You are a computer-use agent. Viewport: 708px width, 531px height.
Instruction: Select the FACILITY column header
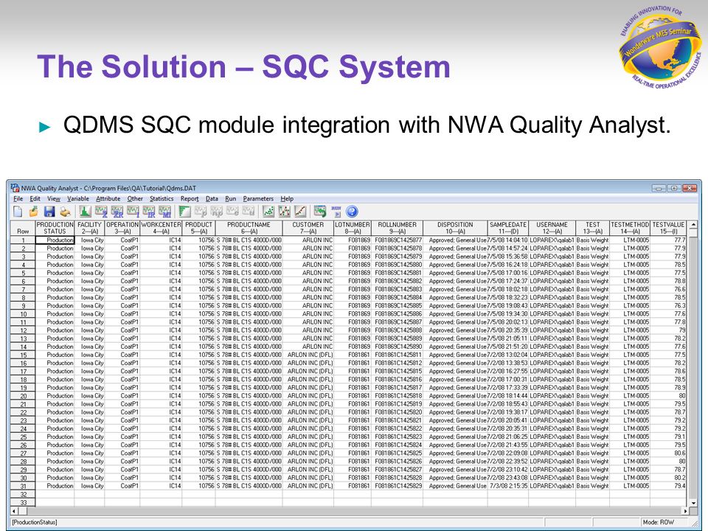(x=89, y=228)
